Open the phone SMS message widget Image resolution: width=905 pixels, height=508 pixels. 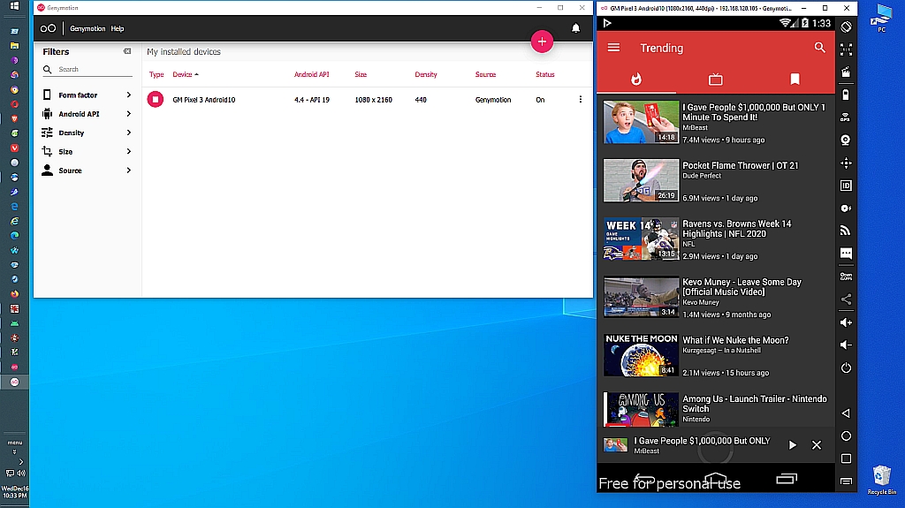pyautogui.click(x=846, y=254)
